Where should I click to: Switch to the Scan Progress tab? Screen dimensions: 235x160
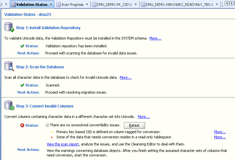72,5
